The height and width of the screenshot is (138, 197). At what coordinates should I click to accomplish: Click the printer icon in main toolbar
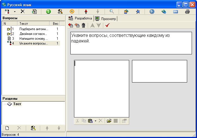click(187, 12)
